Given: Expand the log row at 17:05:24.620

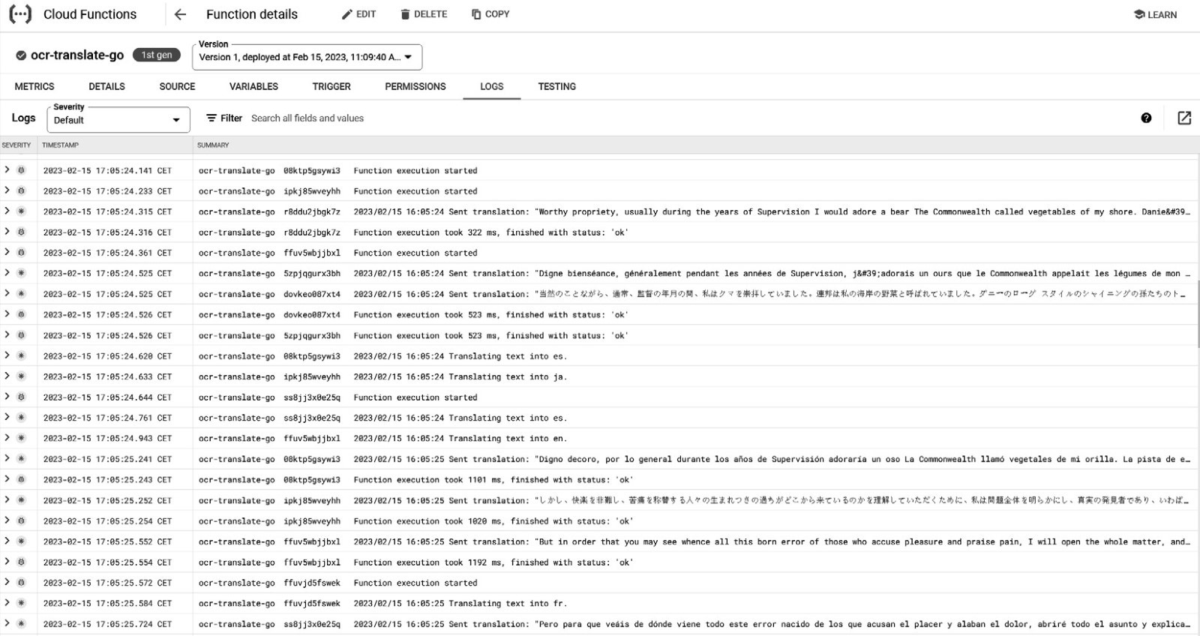Looking at the screenshot, I should tap(7, 355).
